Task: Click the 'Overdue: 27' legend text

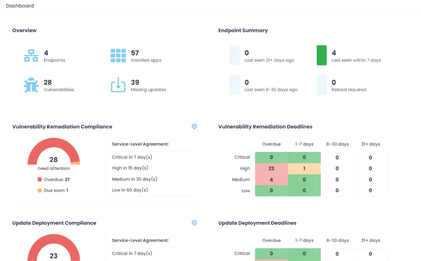Action: (x=57, y=179)
